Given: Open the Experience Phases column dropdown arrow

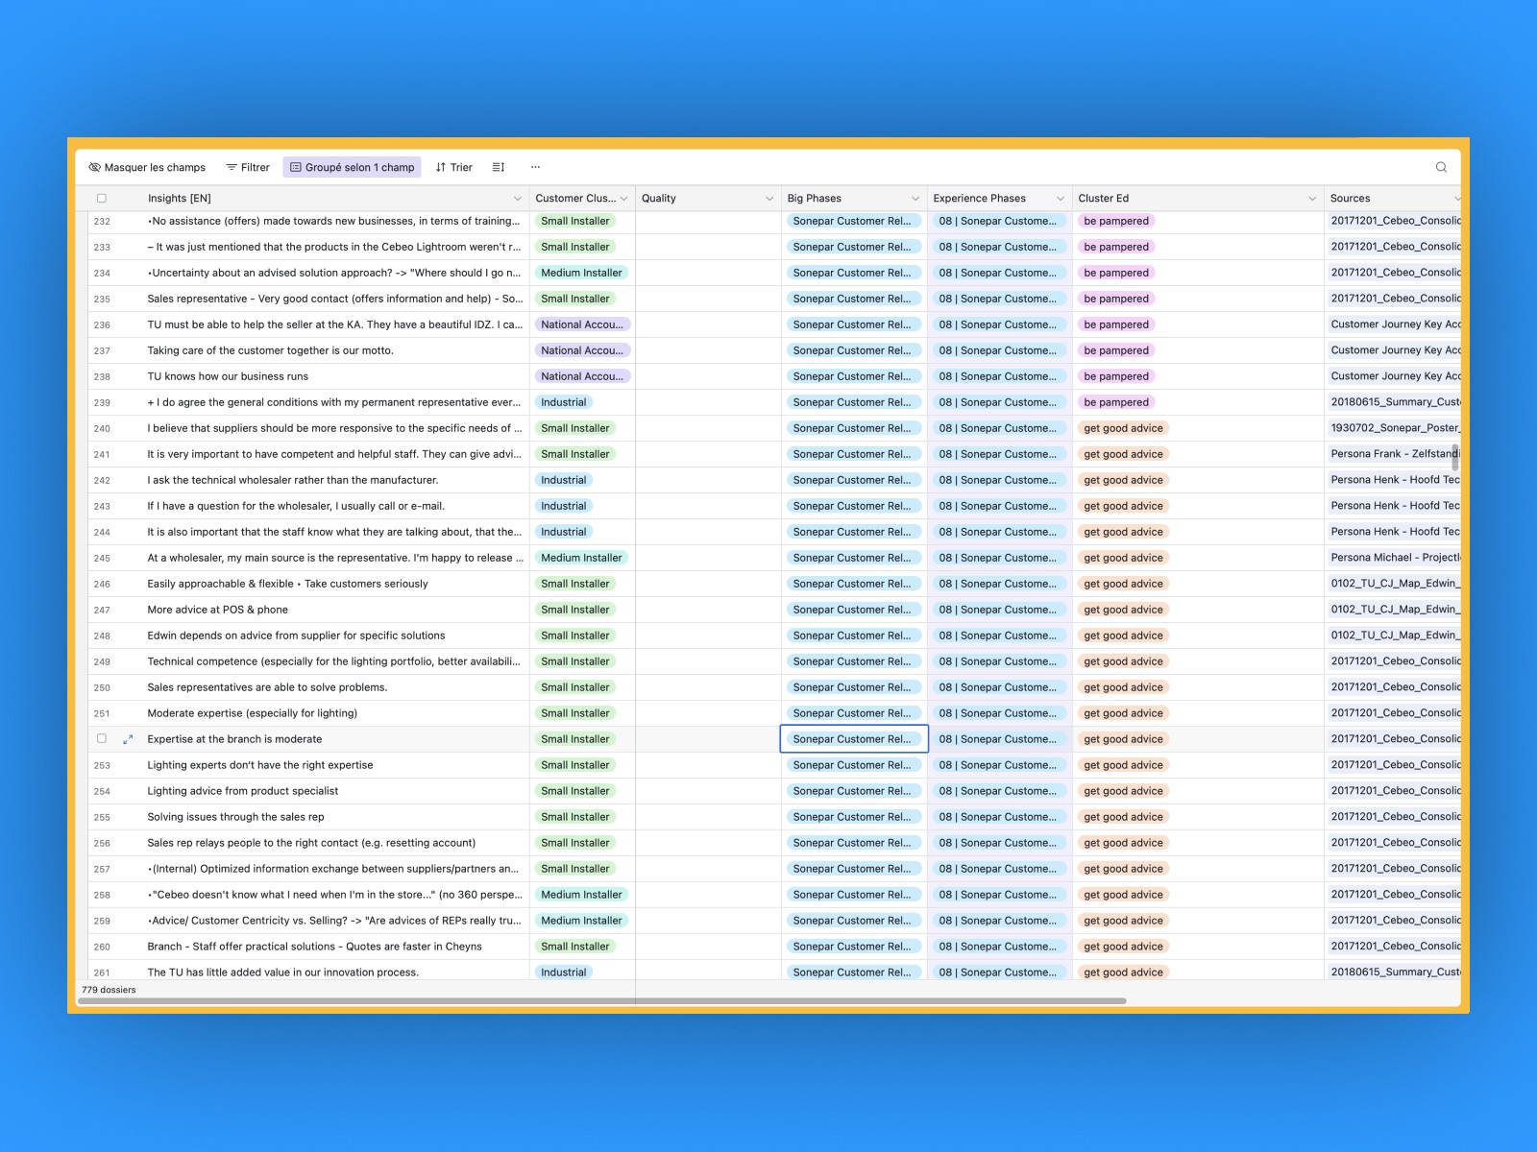Looking at the screenshot, I should (x=1061, y=199).
